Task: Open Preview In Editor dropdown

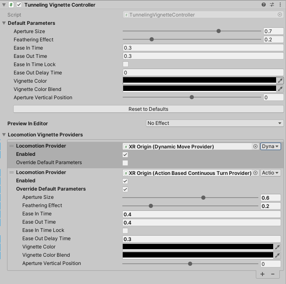Action: pyautogui.click(x=215, y=123)
